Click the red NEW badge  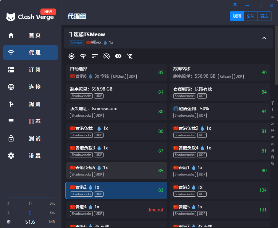coord(48,12)
